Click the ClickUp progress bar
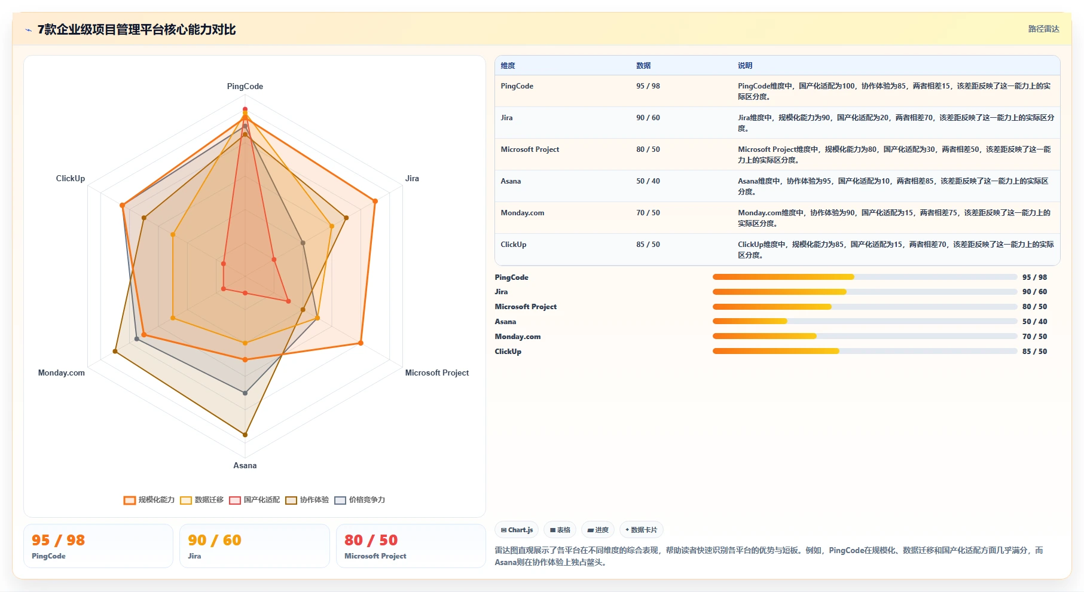Image resolution: width=1084 pixels, height=592 pixels. pos(865,351)
